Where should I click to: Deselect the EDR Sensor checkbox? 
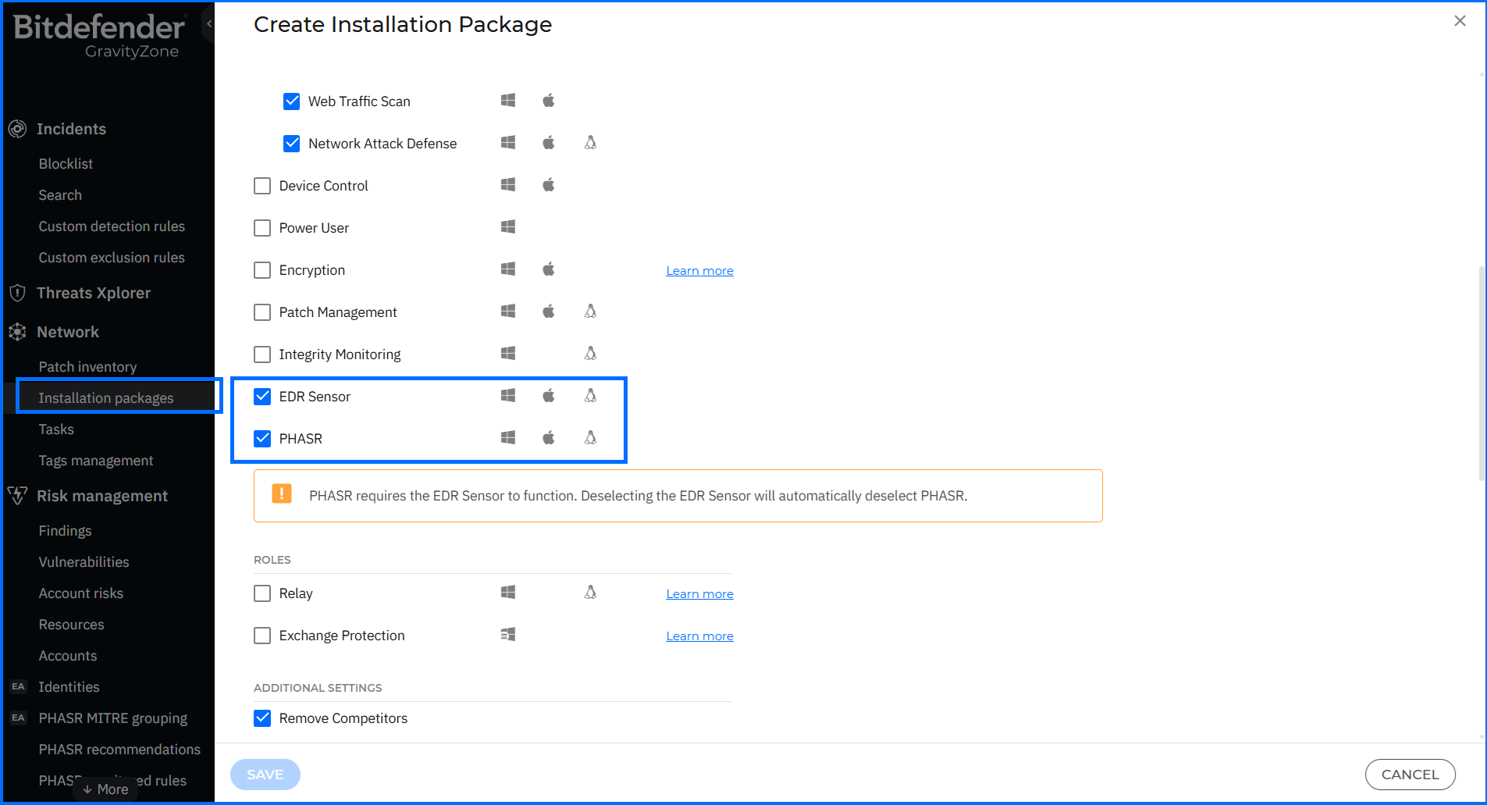coord(262,397)
